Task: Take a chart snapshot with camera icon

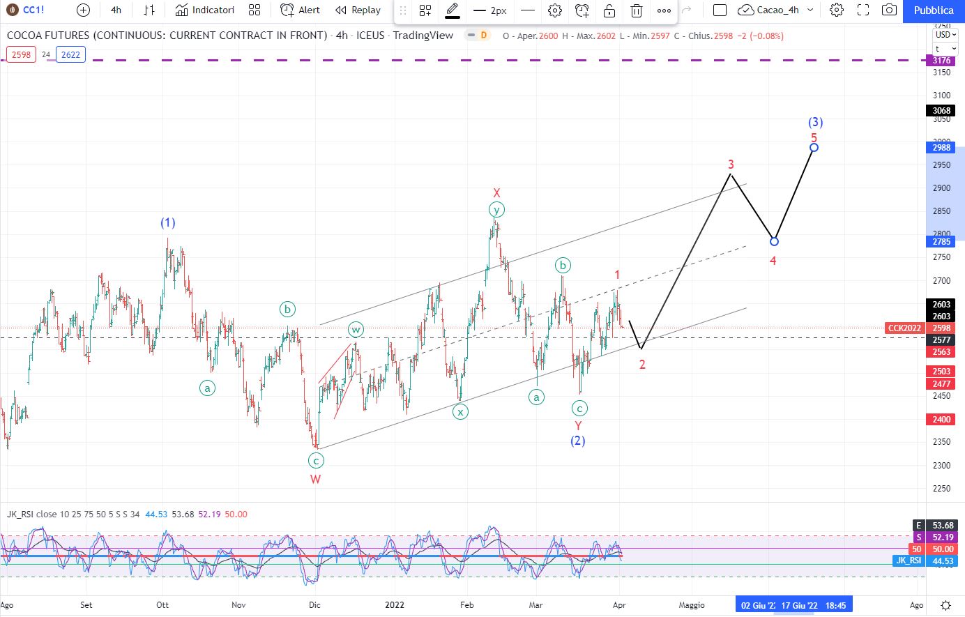Action: pos(889,10)
